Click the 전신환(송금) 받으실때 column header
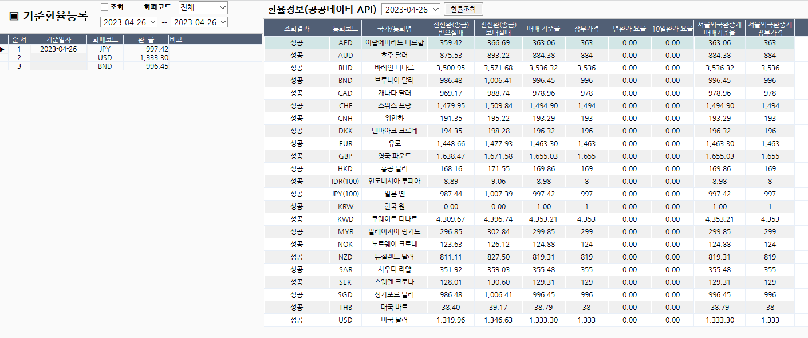This screenshot has height=338, width=808. coord(451,28)
